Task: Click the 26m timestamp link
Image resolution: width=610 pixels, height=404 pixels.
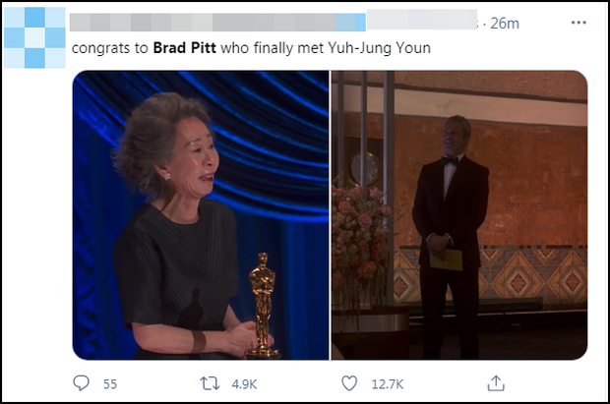Action: pos(505,23)
